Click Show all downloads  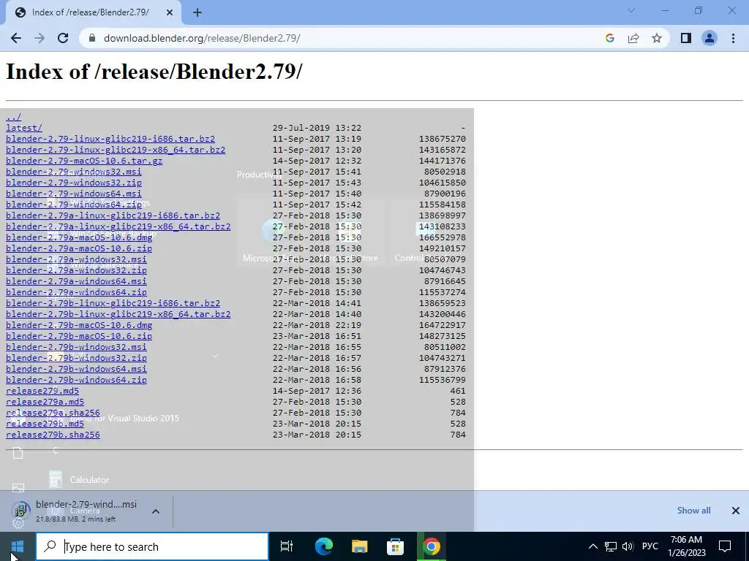[693, 511]
